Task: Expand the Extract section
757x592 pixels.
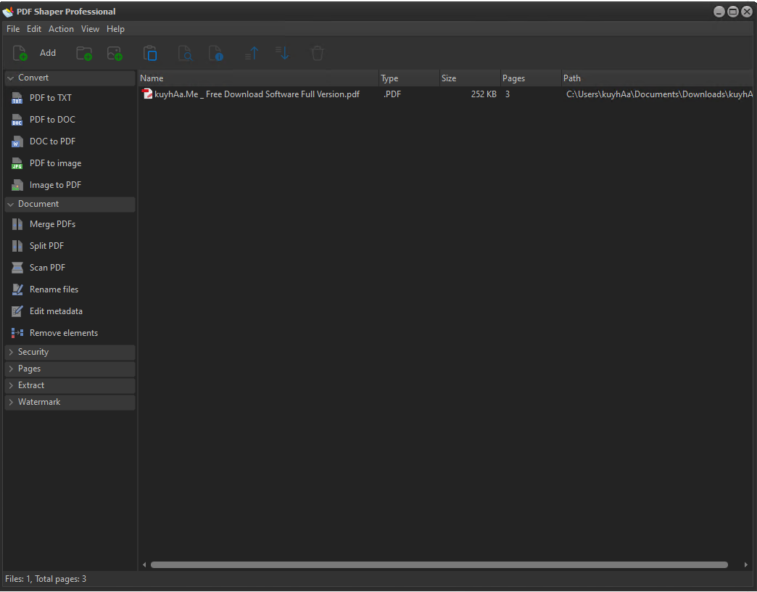Action: coord(11,385)
